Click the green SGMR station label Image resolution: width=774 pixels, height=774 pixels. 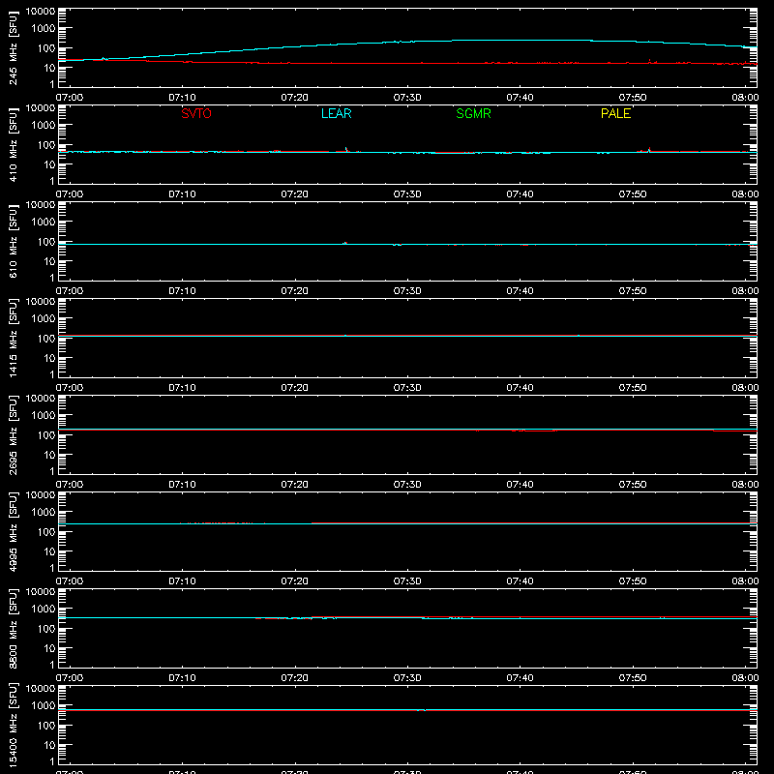473,113
